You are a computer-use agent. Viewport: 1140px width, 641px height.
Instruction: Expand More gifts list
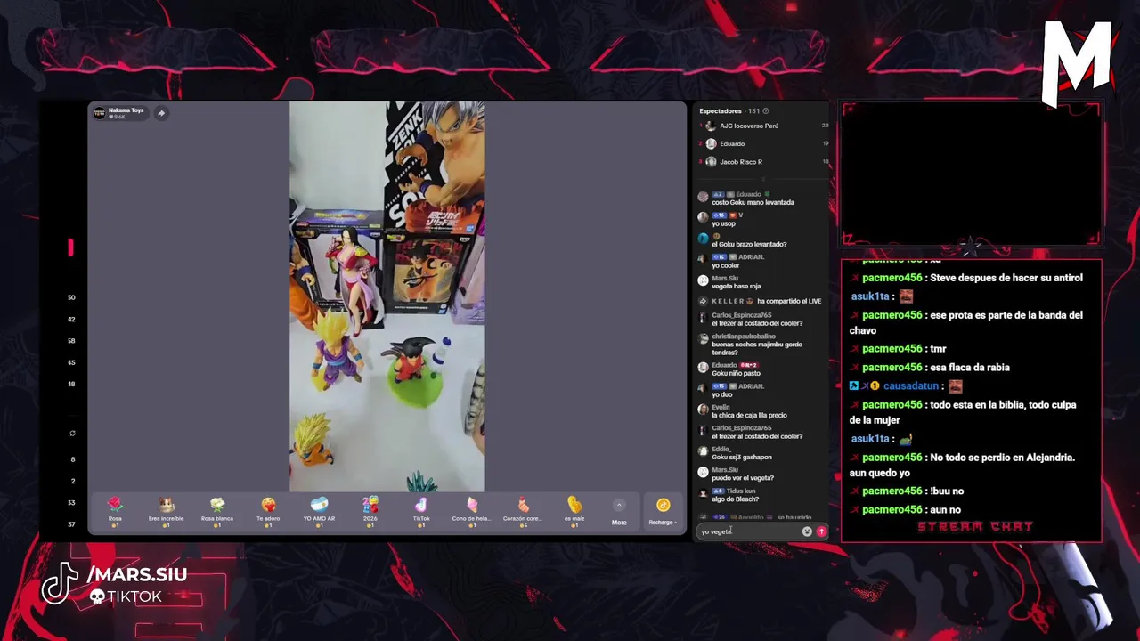pyautogui.click(x=619, y=512)
